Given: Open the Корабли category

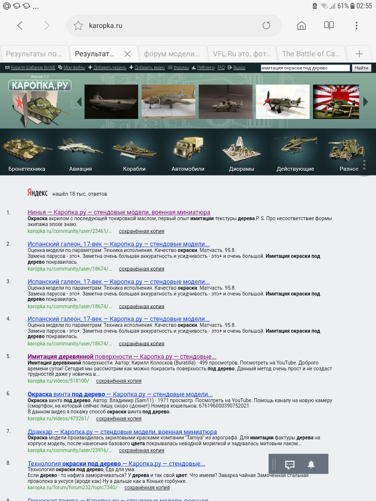Looking at the screenshot, I should click(134, 153).
